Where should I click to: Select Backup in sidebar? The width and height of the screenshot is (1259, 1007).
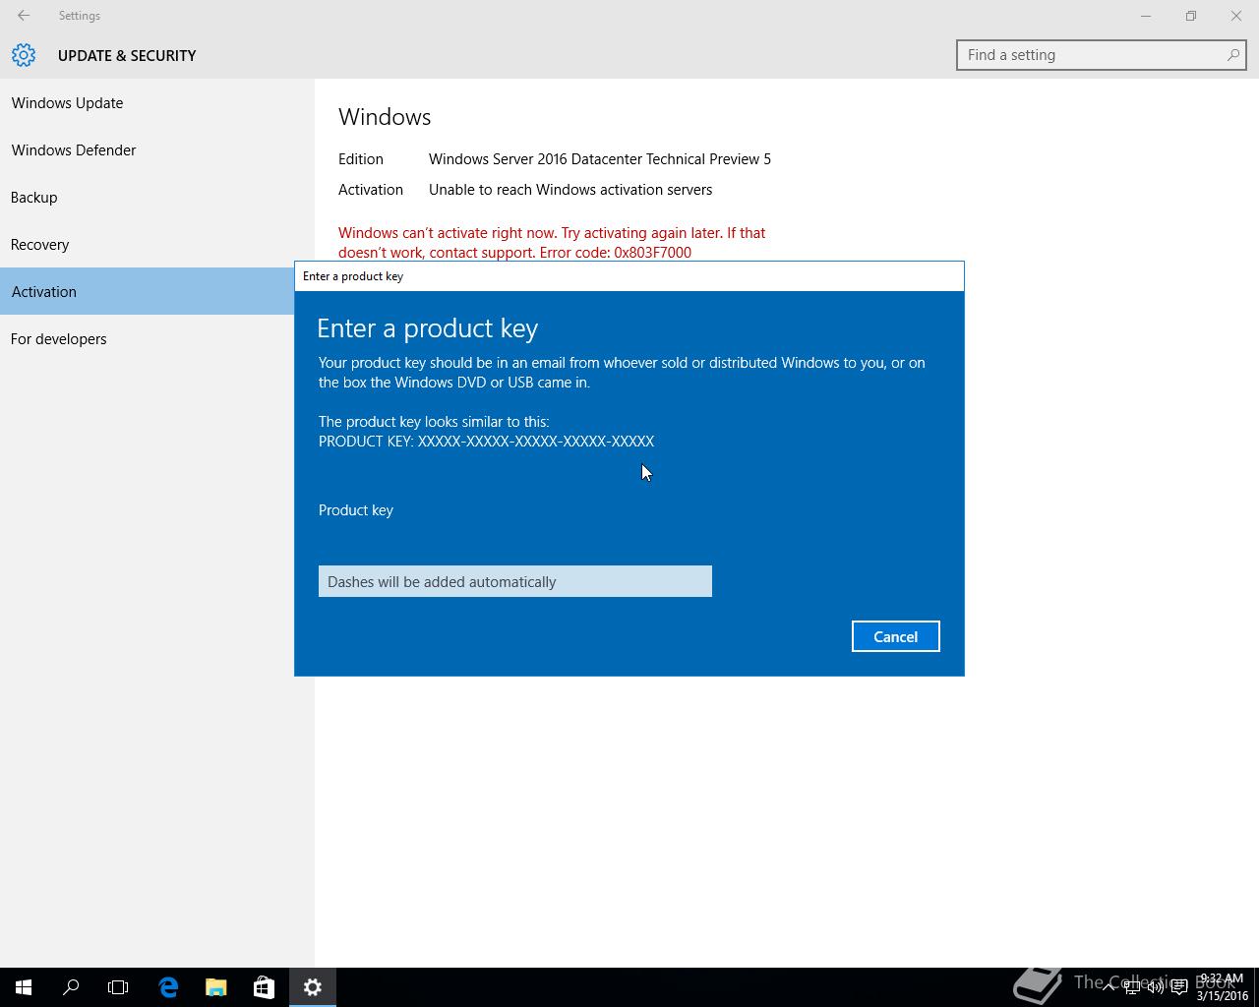(157, 197)
